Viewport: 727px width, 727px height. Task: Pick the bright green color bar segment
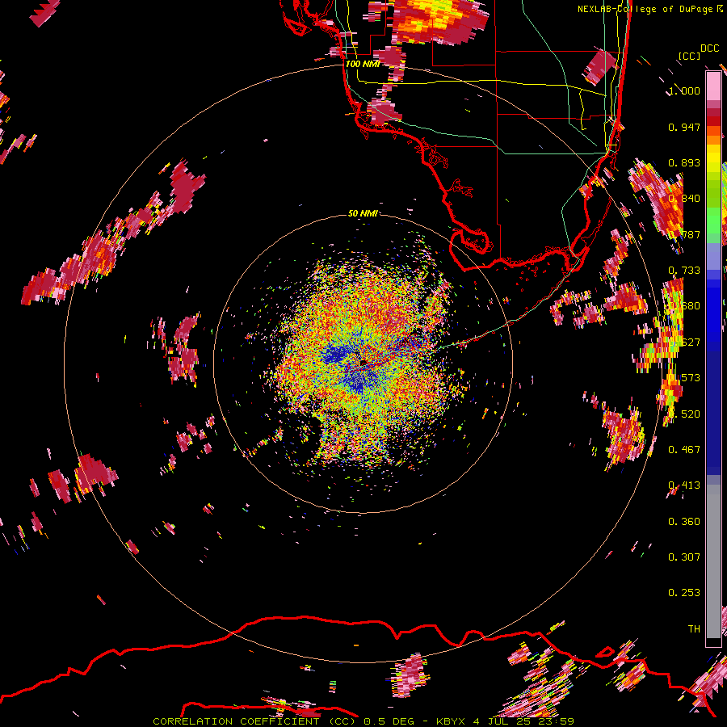point(713,221)
